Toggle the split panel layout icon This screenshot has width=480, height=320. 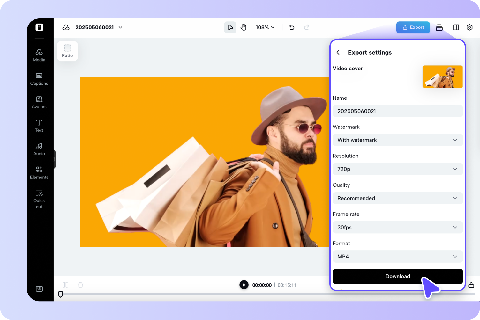456,27
